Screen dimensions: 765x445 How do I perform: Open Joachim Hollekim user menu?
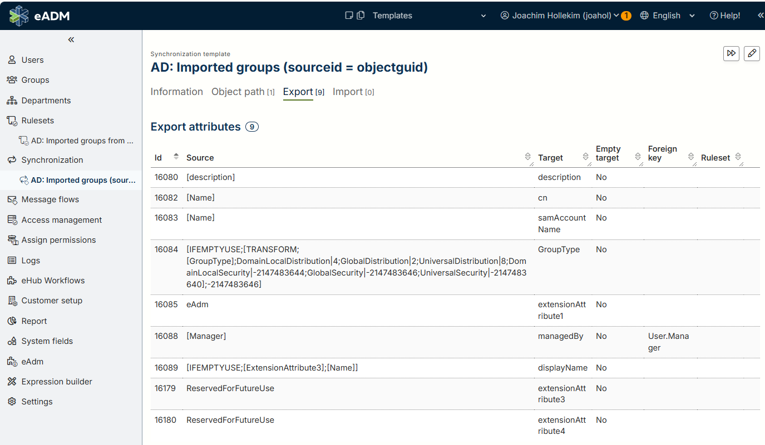point(561,16)
